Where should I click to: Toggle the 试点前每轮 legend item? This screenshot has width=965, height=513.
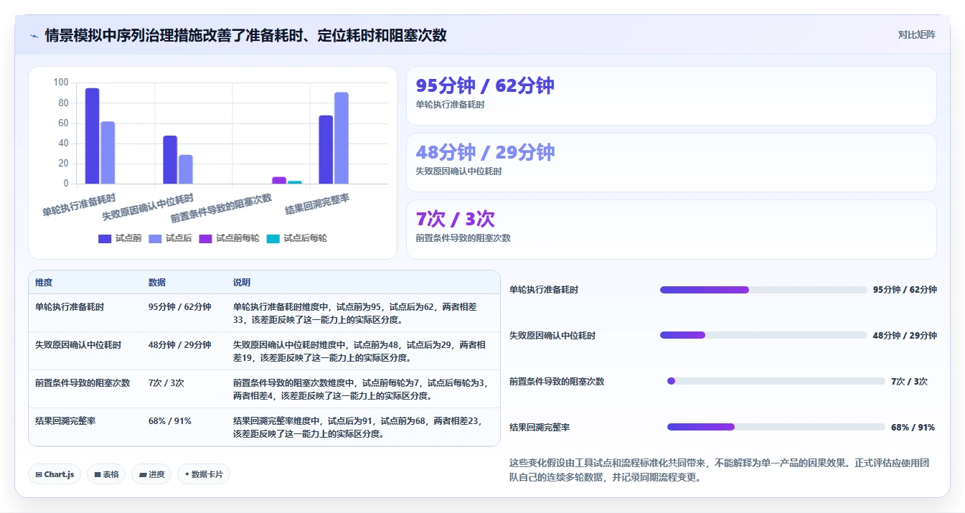click(229, 238)
